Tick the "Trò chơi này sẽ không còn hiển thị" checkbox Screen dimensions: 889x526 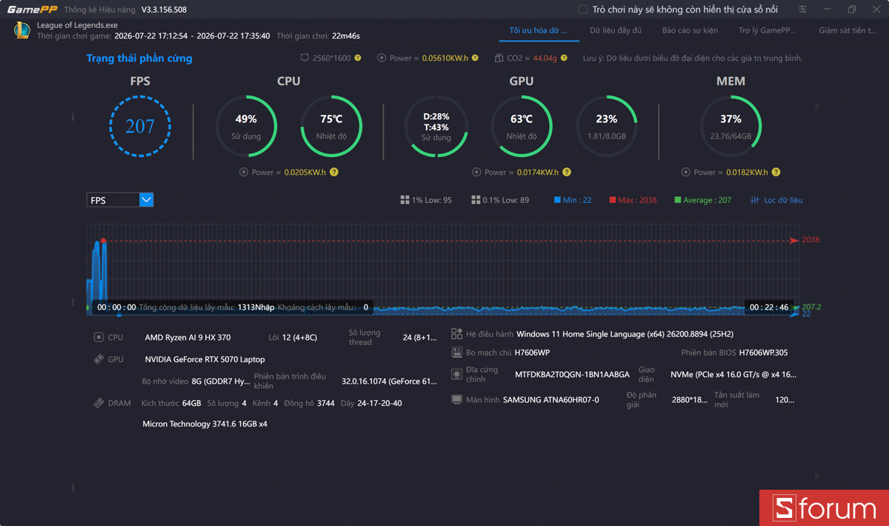[x=583, y=10]
